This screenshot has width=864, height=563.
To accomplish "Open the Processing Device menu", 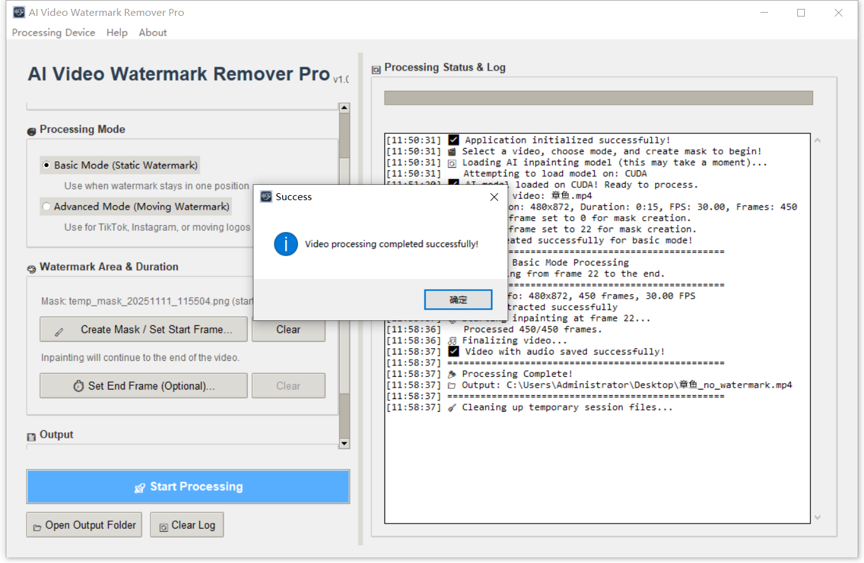I will click(x=53, y=32).
